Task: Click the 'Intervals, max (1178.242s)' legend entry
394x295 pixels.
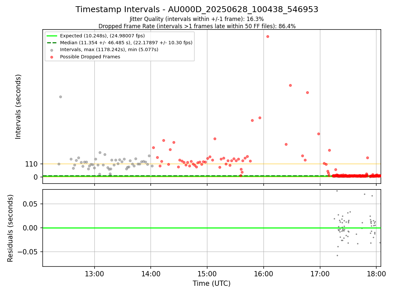Action: click(x=109, y=49)
